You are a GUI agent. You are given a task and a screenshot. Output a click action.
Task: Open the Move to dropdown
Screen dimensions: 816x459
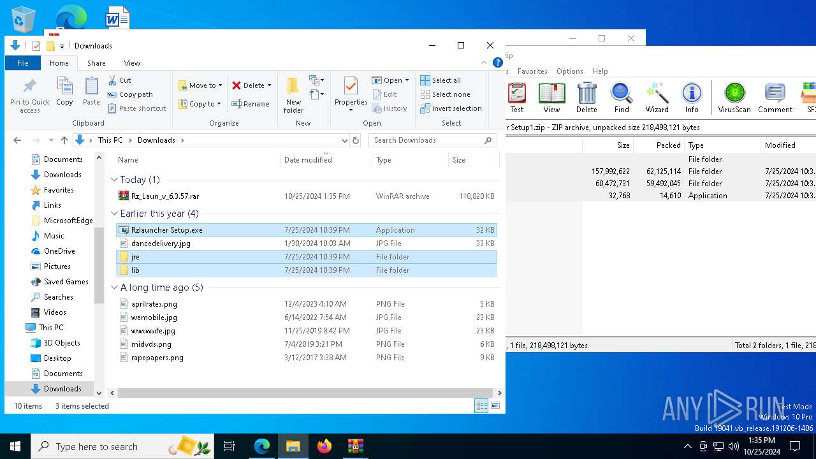[200, 85]
